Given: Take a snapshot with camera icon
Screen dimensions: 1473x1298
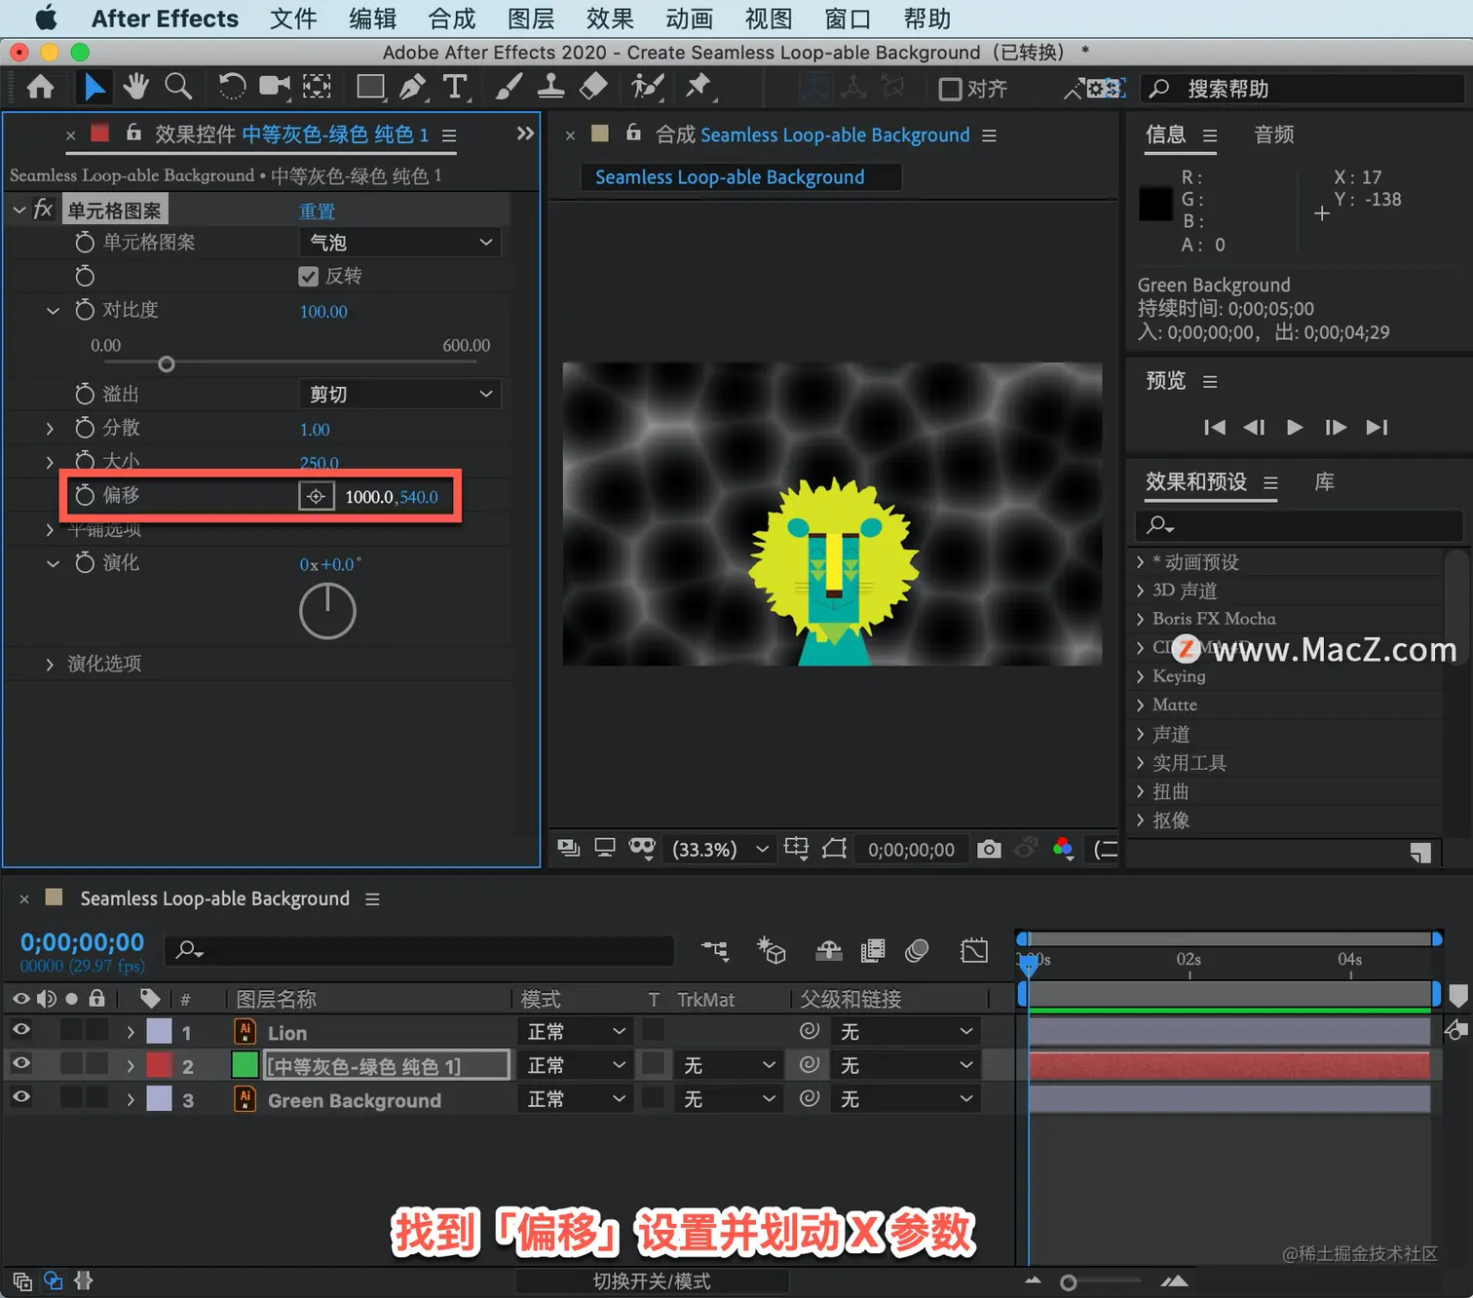Looking at the screenshot, I should [x=989, y=849].
